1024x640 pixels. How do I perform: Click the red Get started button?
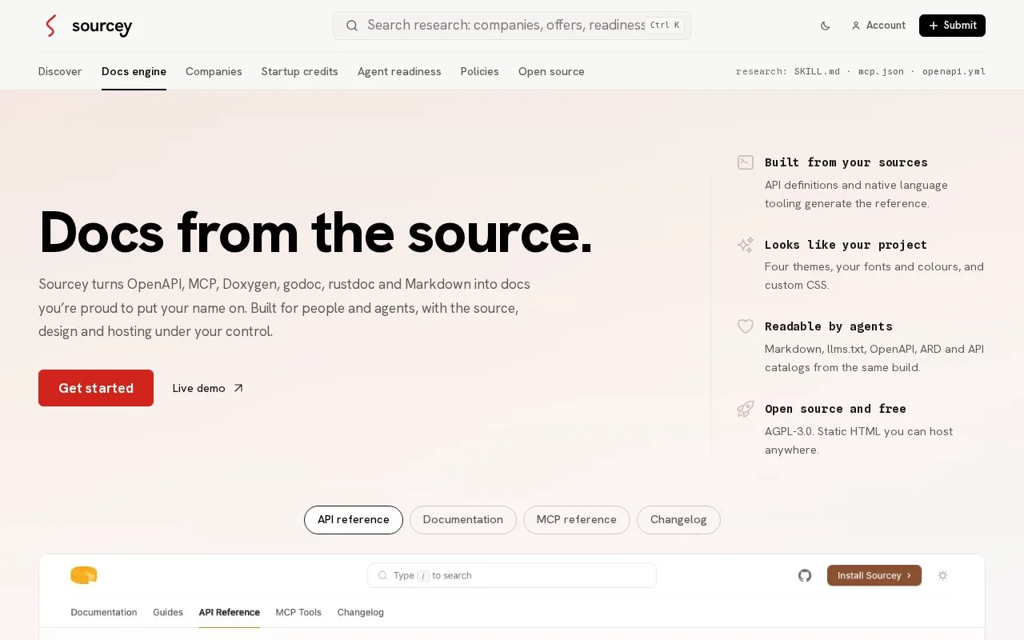coord(96,388)
